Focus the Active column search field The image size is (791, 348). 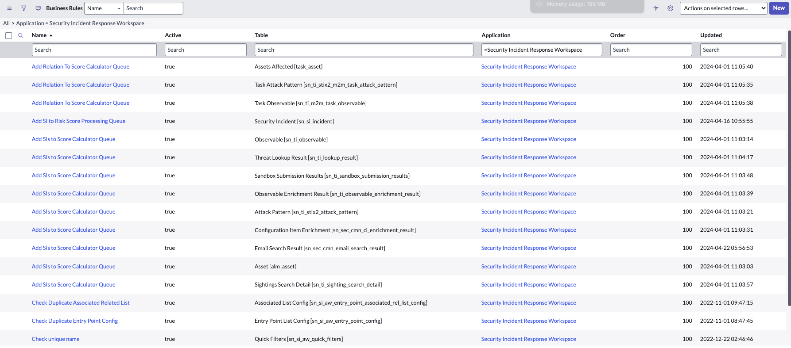[x=206, y=50]
